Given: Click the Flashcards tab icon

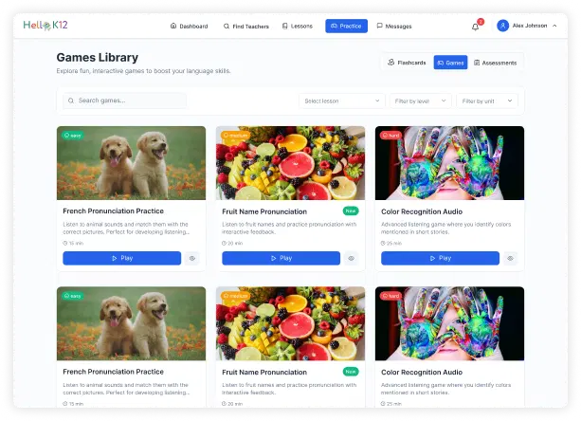Looking at the screenshot, I should point(390,63).
